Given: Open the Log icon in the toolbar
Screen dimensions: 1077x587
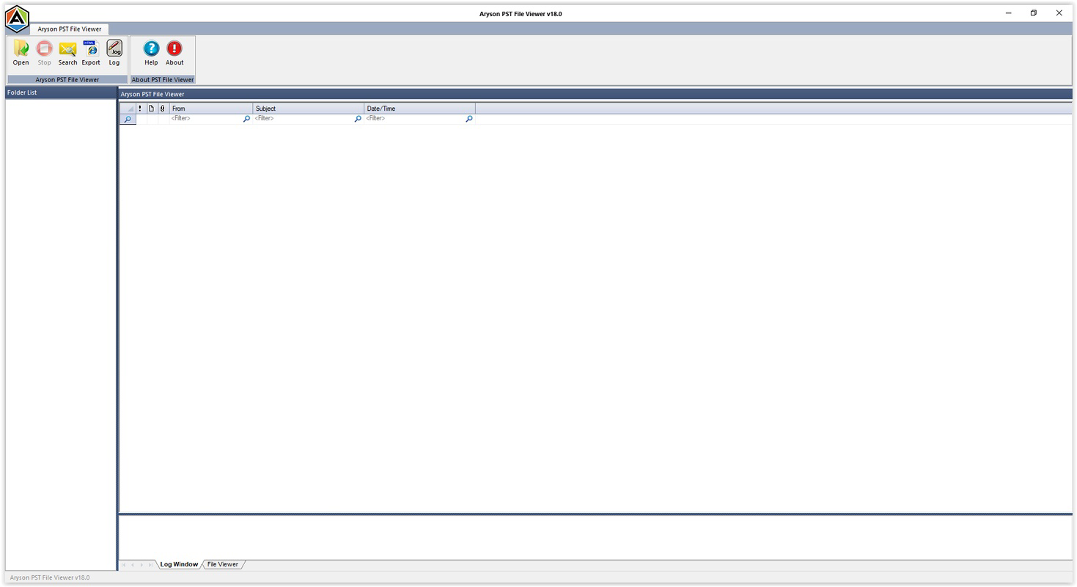Looking at the screenshot, I should click(x=114, y=51).
